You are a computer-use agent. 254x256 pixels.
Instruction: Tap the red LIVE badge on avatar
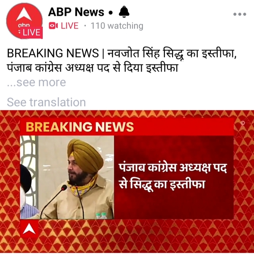click(31, 32)
